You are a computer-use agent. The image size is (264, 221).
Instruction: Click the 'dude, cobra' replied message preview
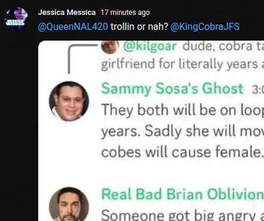[x=223, y=47]
